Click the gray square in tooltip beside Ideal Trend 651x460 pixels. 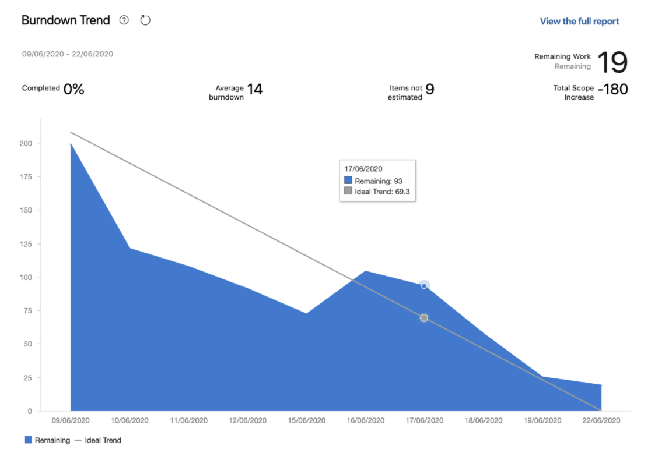(348, 190)
